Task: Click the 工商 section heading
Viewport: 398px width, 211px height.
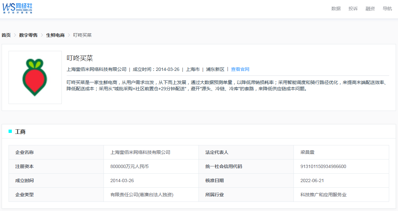Action: coord(20,132)
